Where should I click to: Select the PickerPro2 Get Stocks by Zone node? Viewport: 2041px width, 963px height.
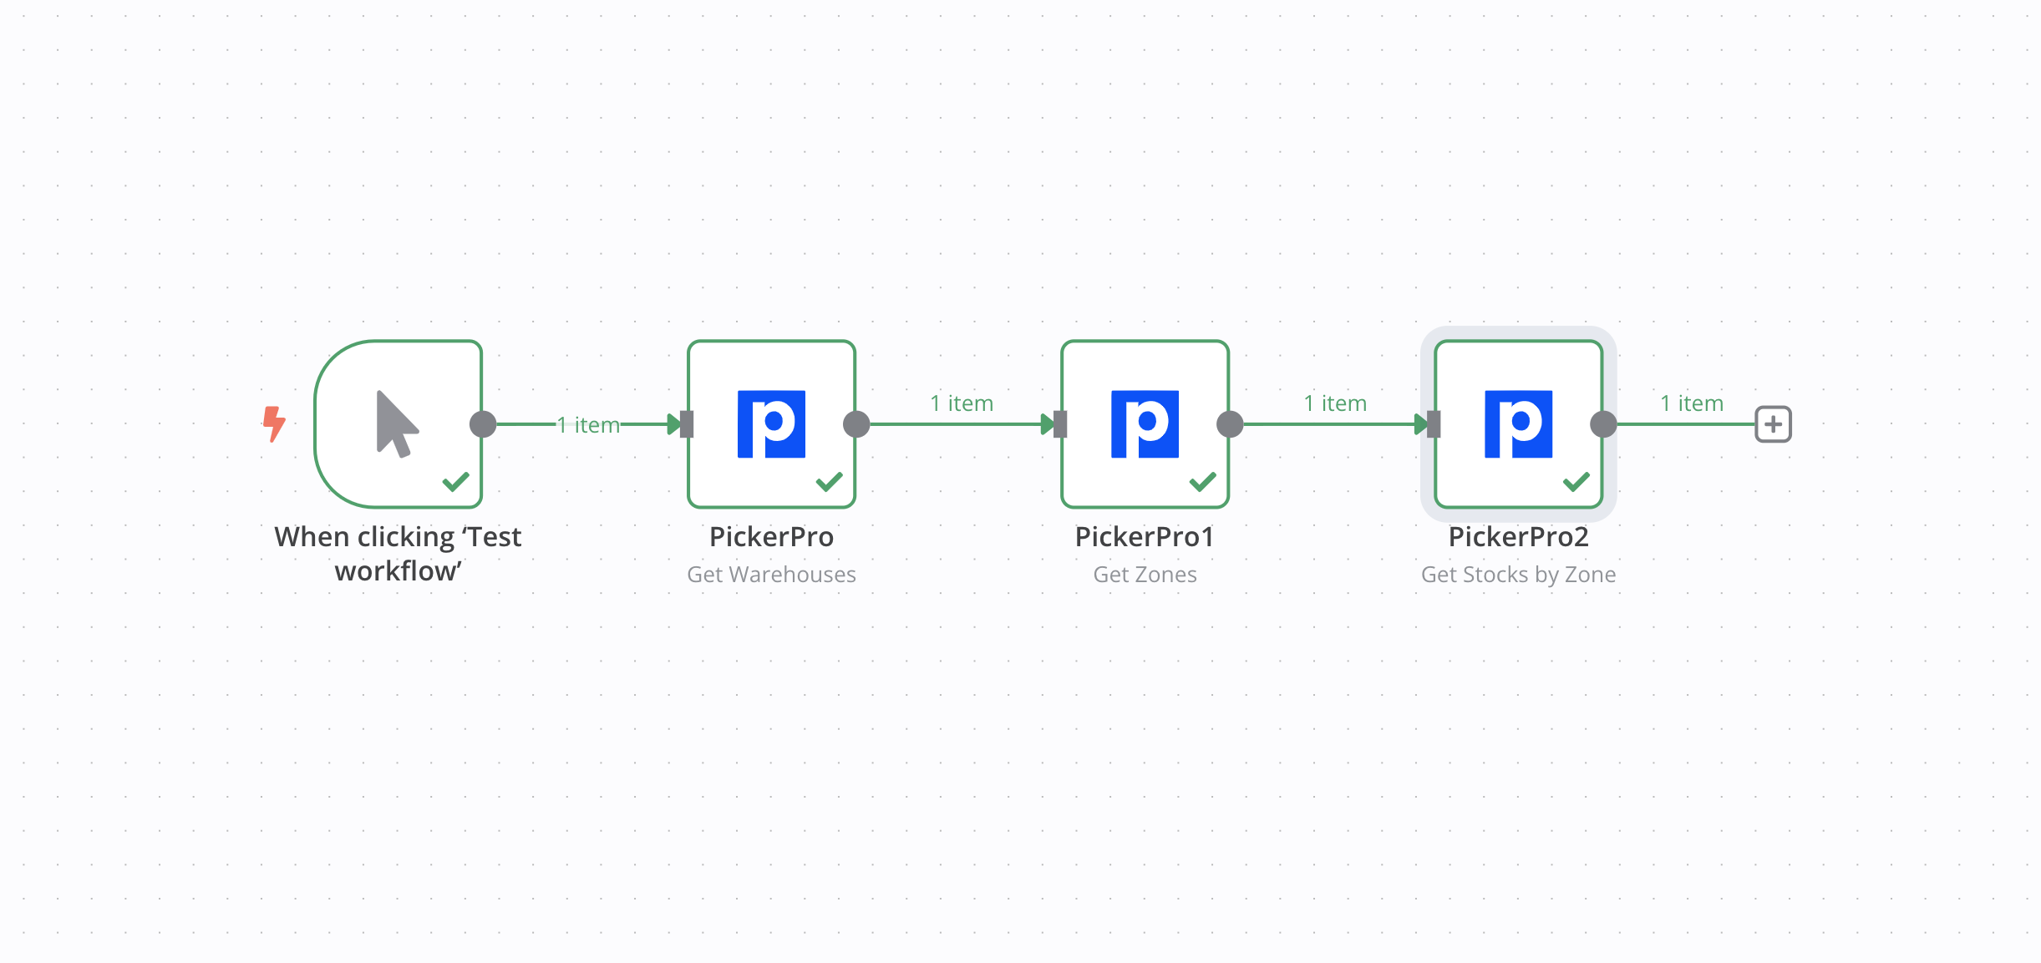pyautogui.click(x=1518, y=423)
